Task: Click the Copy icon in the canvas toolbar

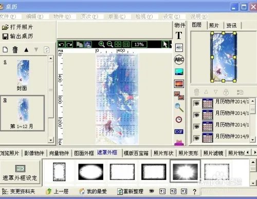Action: [x=80, y=45]
